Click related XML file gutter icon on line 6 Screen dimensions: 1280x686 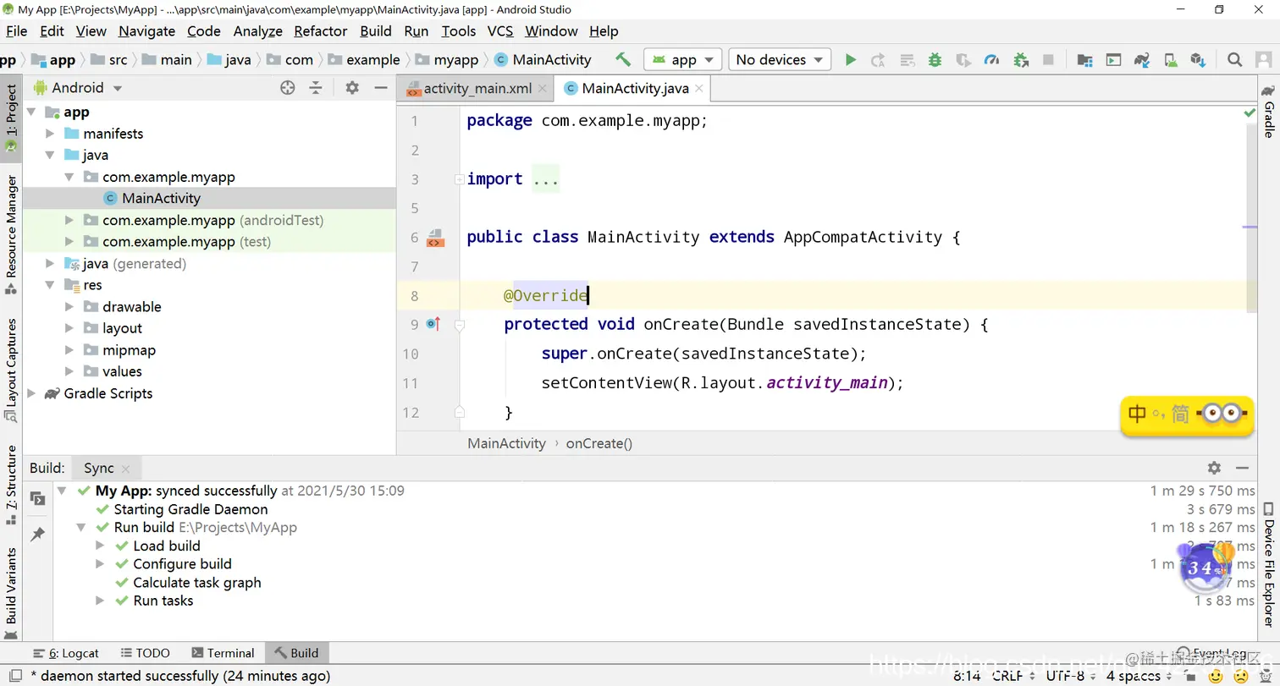pyautogui.click(x=435, y=238)
